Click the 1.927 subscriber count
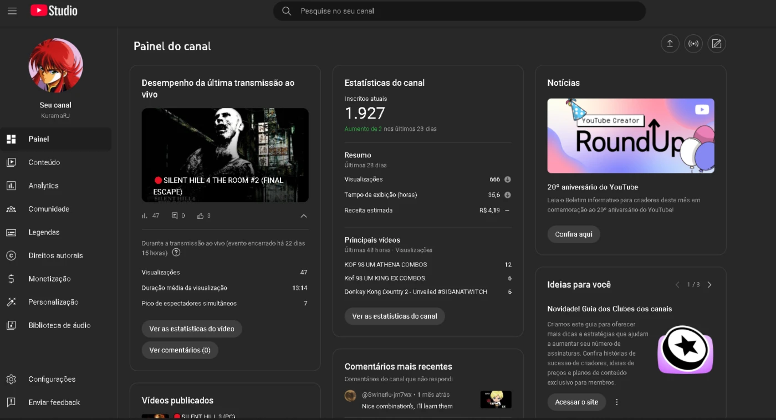The height and width of the screenshot is (420, 776). (x=365, y=113)
